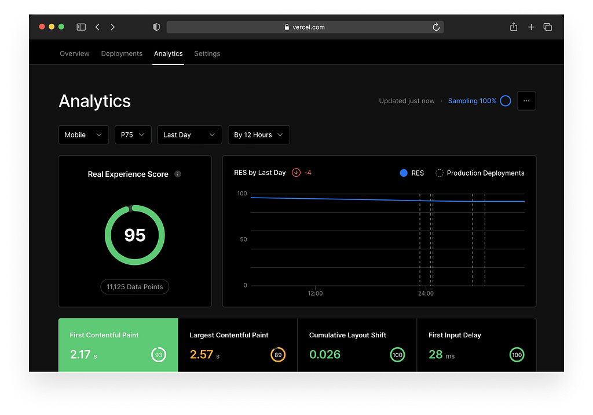Open the P75 percentile dropdown

tap(133, 135)
